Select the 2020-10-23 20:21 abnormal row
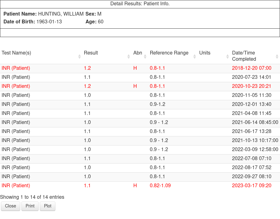This screenshot has height=219, width=280. coord(140,86)
